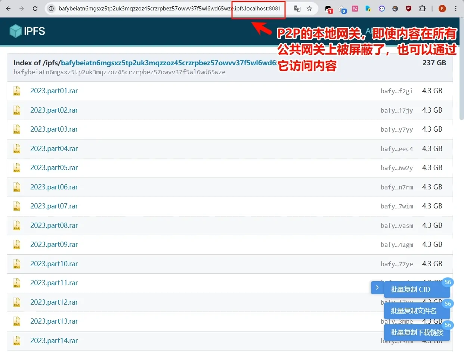Open 2023.part01.rar file link
464x352 pixels.
[54, 91]
